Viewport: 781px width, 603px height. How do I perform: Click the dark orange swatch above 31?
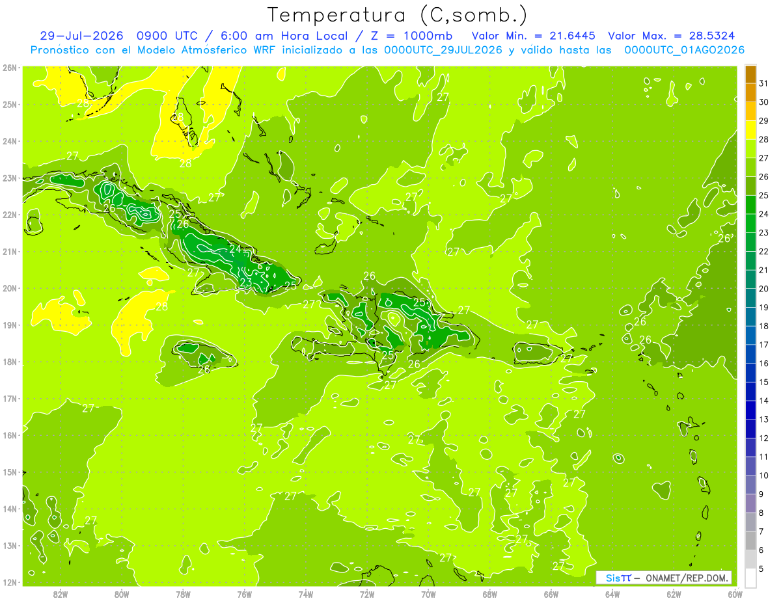pos(750,74)
